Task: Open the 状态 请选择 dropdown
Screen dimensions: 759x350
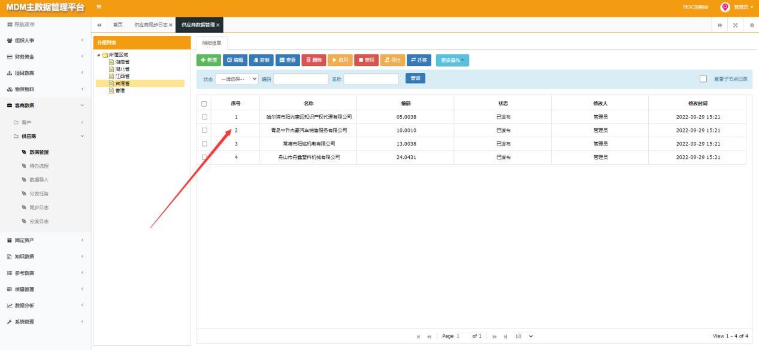Action: tap(237, 79)
